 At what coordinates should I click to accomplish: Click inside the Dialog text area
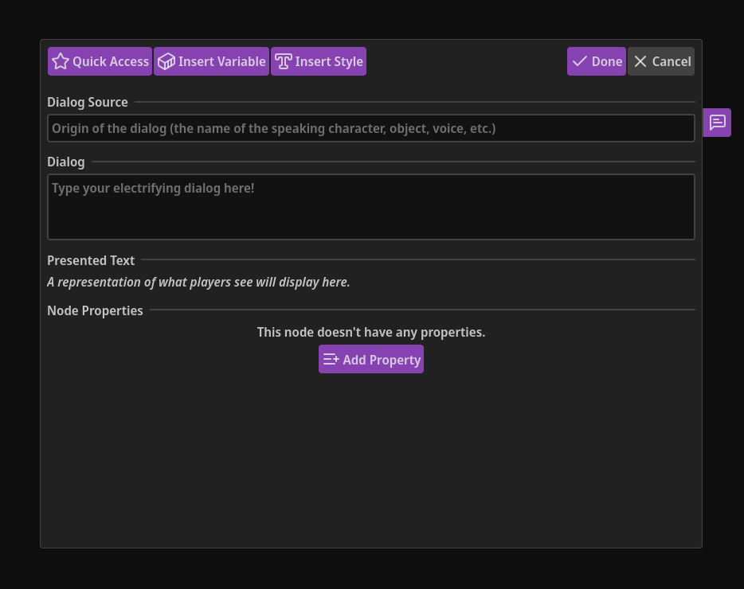(x=371, y=206)
